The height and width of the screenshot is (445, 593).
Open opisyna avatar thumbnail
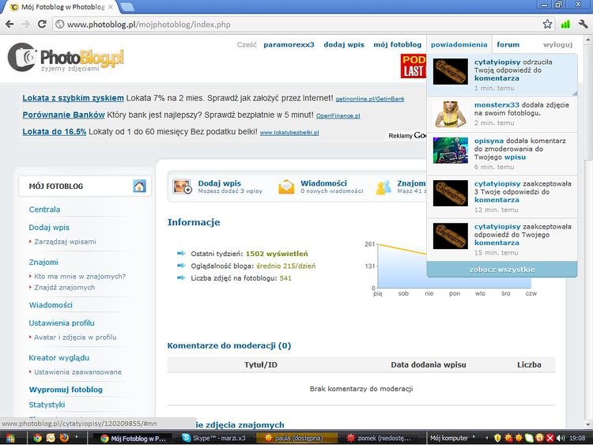click(x=450, y=150)
